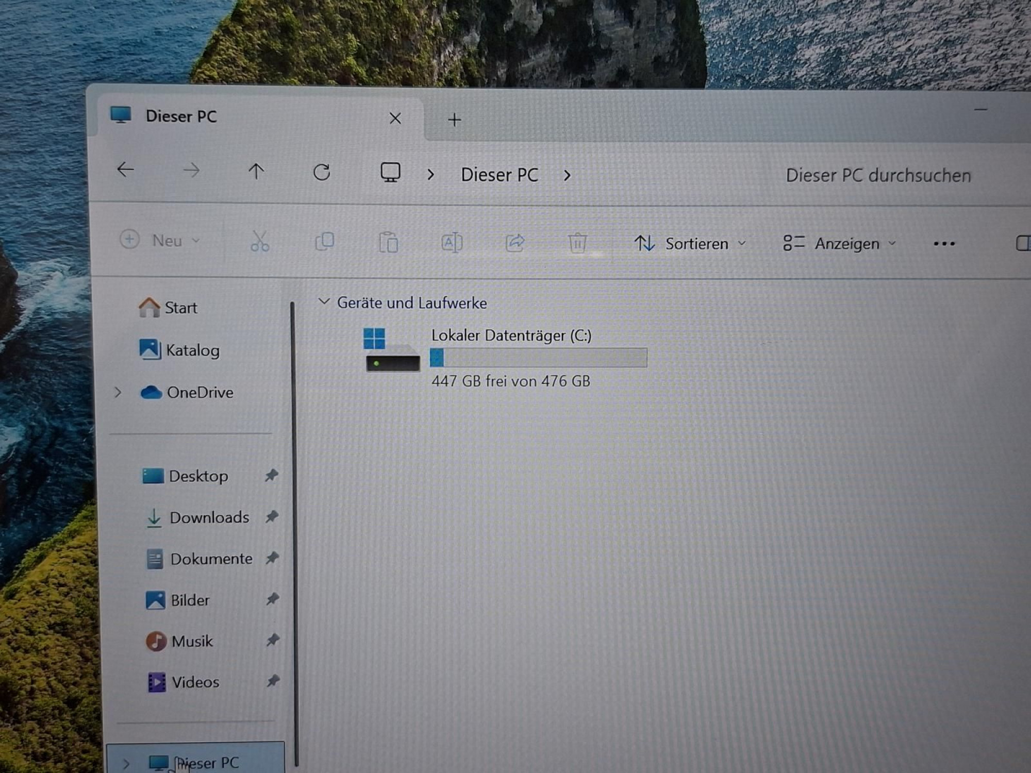The height and width of the screenshot is (773, 1031).
Task: Open the Desktop folder shortcut
Action: (x=185, y=476)
